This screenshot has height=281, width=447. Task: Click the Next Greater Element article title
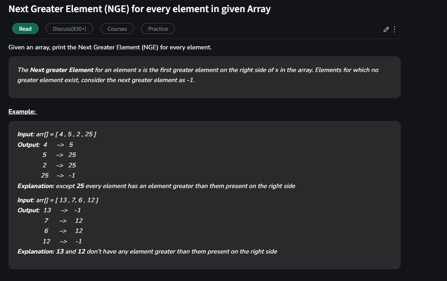click(x=140, y=9)
